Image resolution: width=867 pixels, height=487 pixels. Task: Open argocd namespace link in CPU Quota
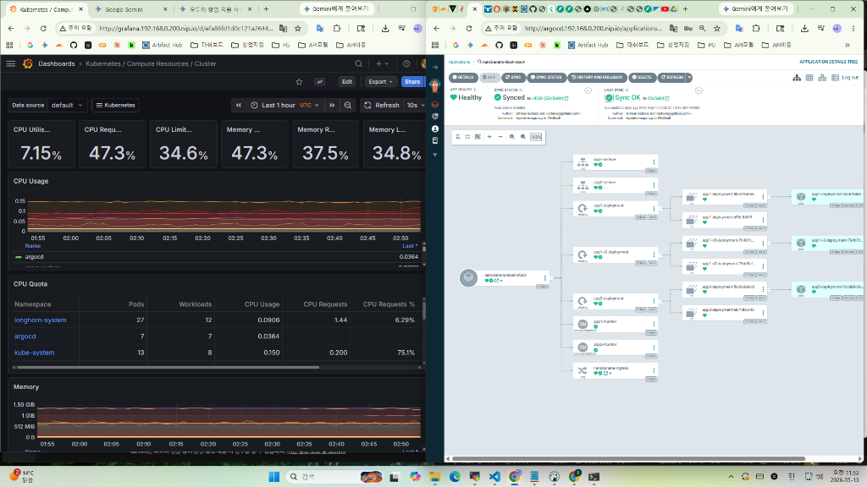(x=25, y=337)
